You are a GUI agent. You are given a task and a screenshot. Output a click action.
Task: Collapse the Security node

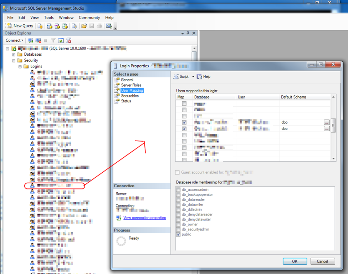click(14, 61)
